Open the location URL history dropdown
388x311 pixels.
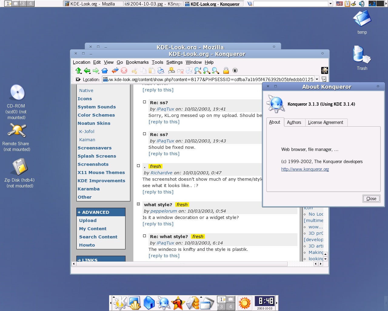(x=317, y=79)
